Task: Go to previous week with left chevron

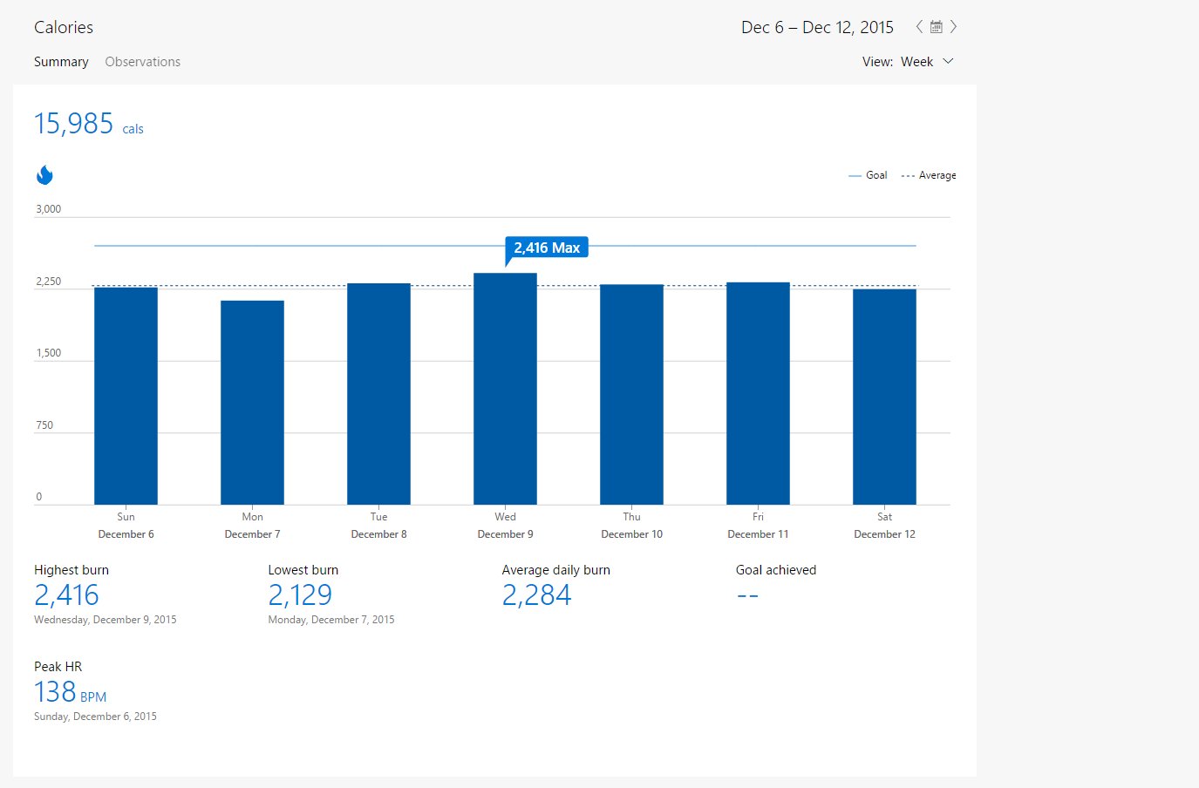Action: (919, 27)
